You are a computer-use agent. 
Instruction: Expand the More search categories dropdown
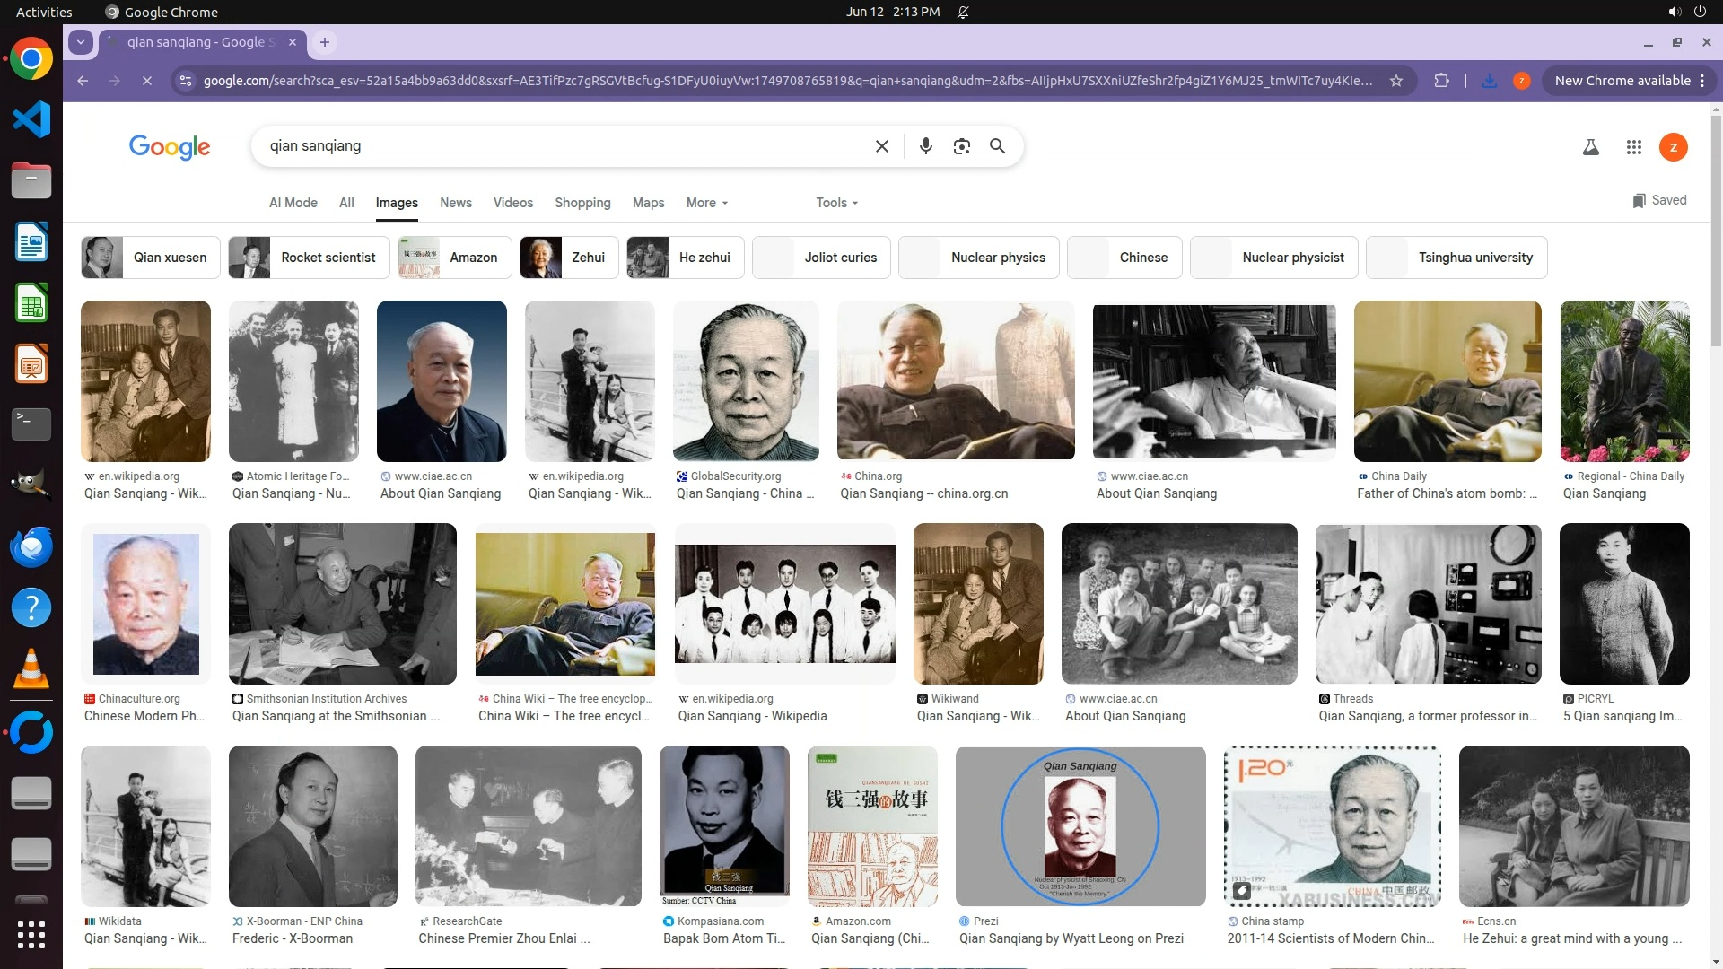pos(706,203)
